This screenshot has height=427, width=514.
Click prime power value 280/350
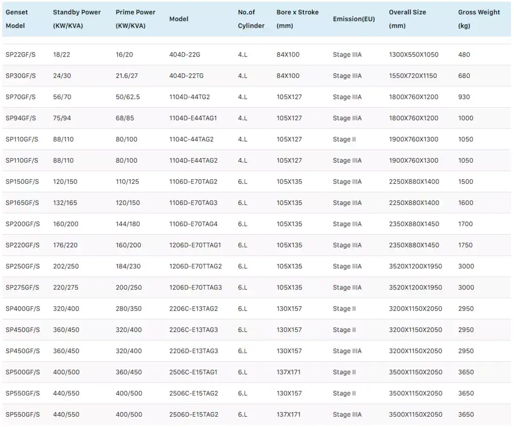128,308
